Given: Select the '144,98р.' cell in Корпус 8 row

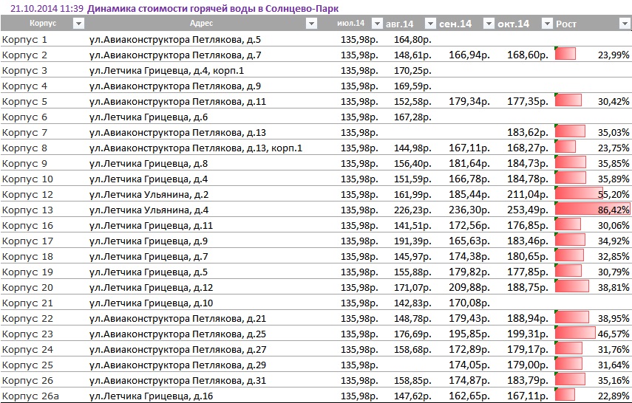Looking at the screenshot, I should coord(412,148).
